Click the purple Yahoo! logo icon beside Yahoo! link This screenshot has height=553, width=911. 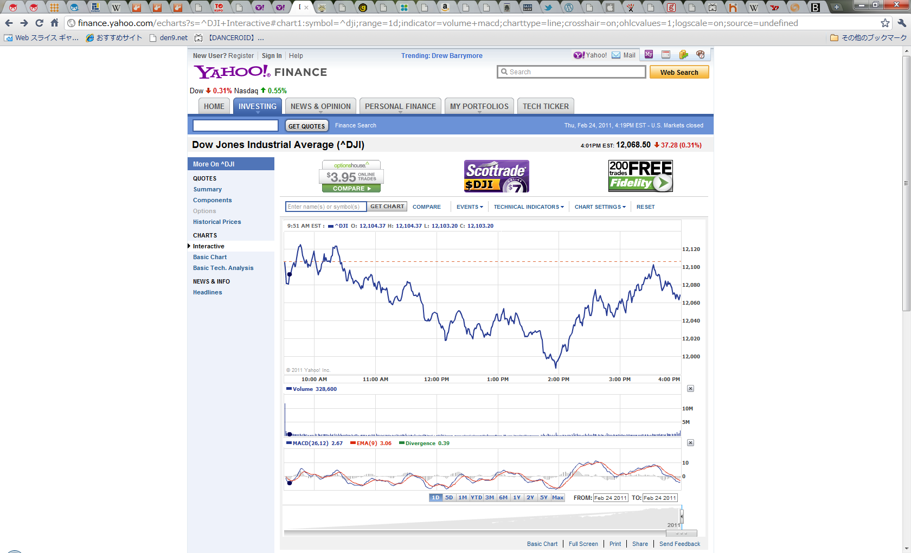[x=579, y=55]
